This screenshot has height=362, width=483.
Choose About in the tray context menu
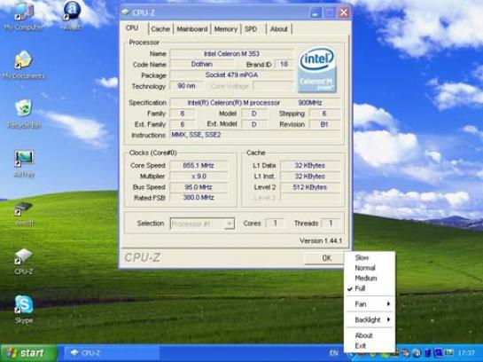click(x=370, y=335)
